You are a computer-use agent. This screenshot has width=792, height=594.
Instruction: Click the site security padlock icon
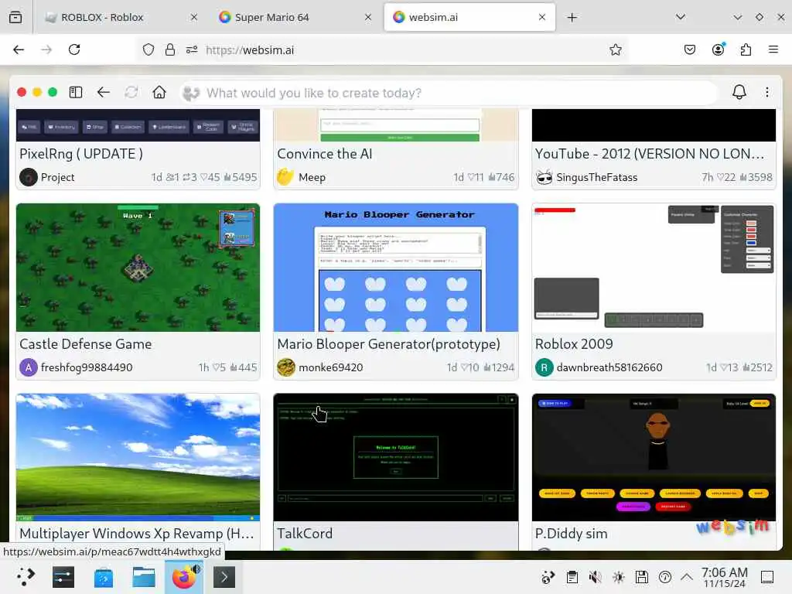click(x=170, y=49)
